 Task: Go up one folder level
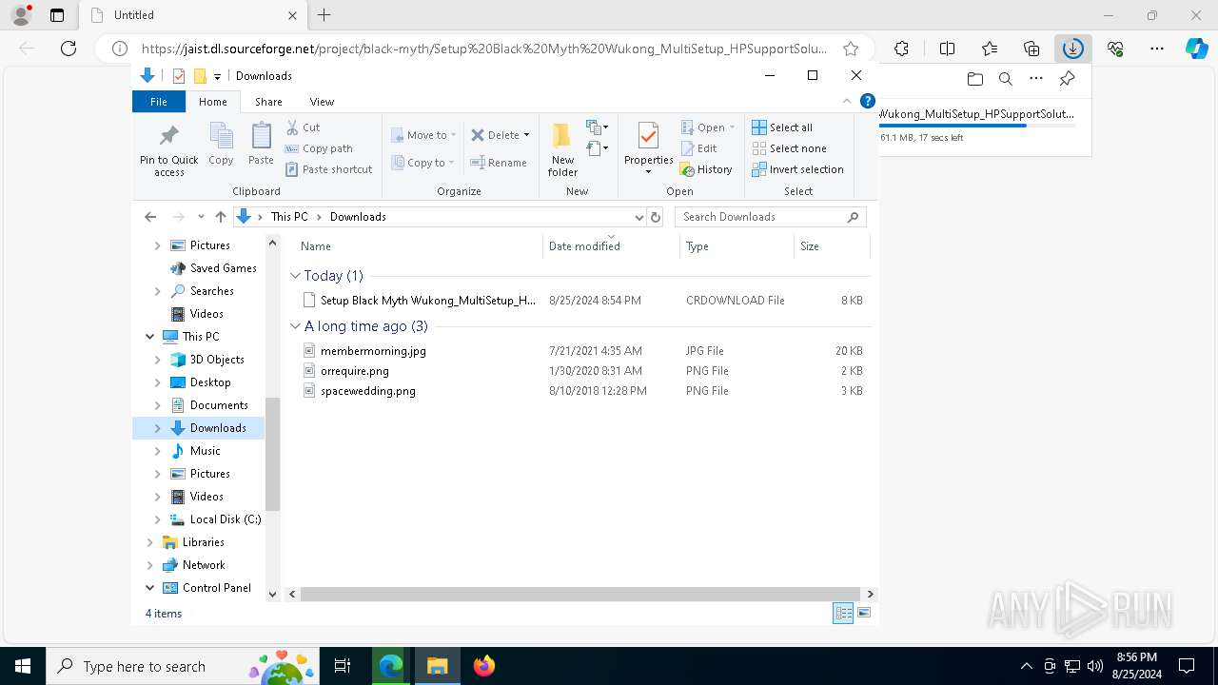pos(221,217)
